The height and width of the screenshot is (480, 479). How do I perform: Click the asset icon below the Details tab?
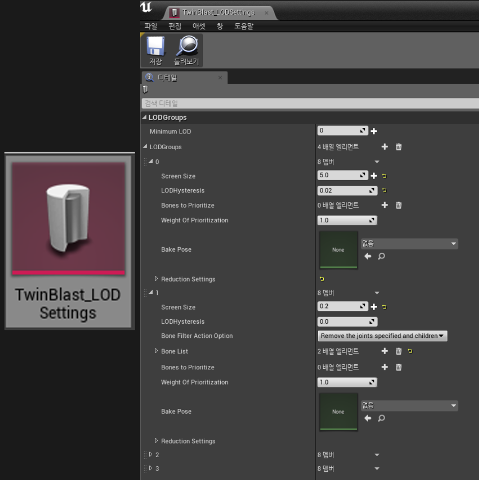[146, 89]
